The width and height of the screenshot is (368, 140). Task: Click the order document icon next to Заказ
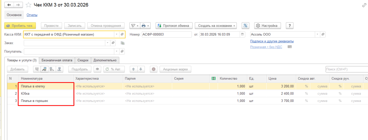(122, 43)
